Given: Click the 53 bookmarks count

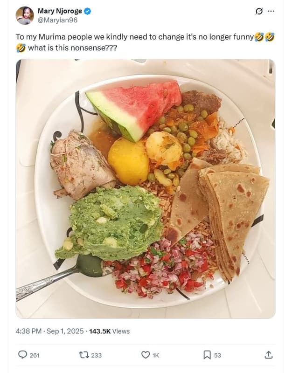Looking at the screenshot, I should 217,355.
